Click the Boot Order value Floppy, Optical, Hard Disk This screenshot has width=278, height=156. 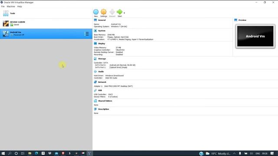click(118, 37)
